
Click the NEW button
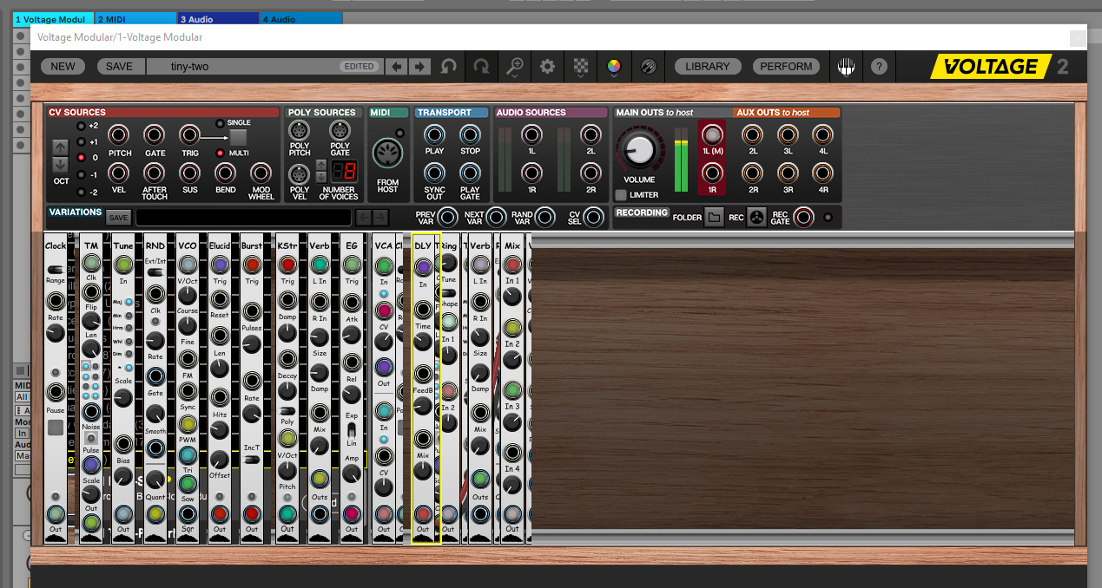click(63, 66)
